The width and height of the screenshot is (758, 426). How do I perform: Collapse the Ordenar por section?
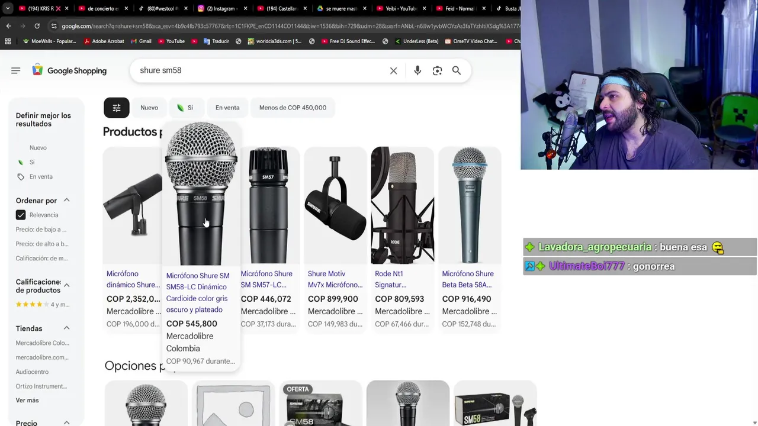[66, 201]
